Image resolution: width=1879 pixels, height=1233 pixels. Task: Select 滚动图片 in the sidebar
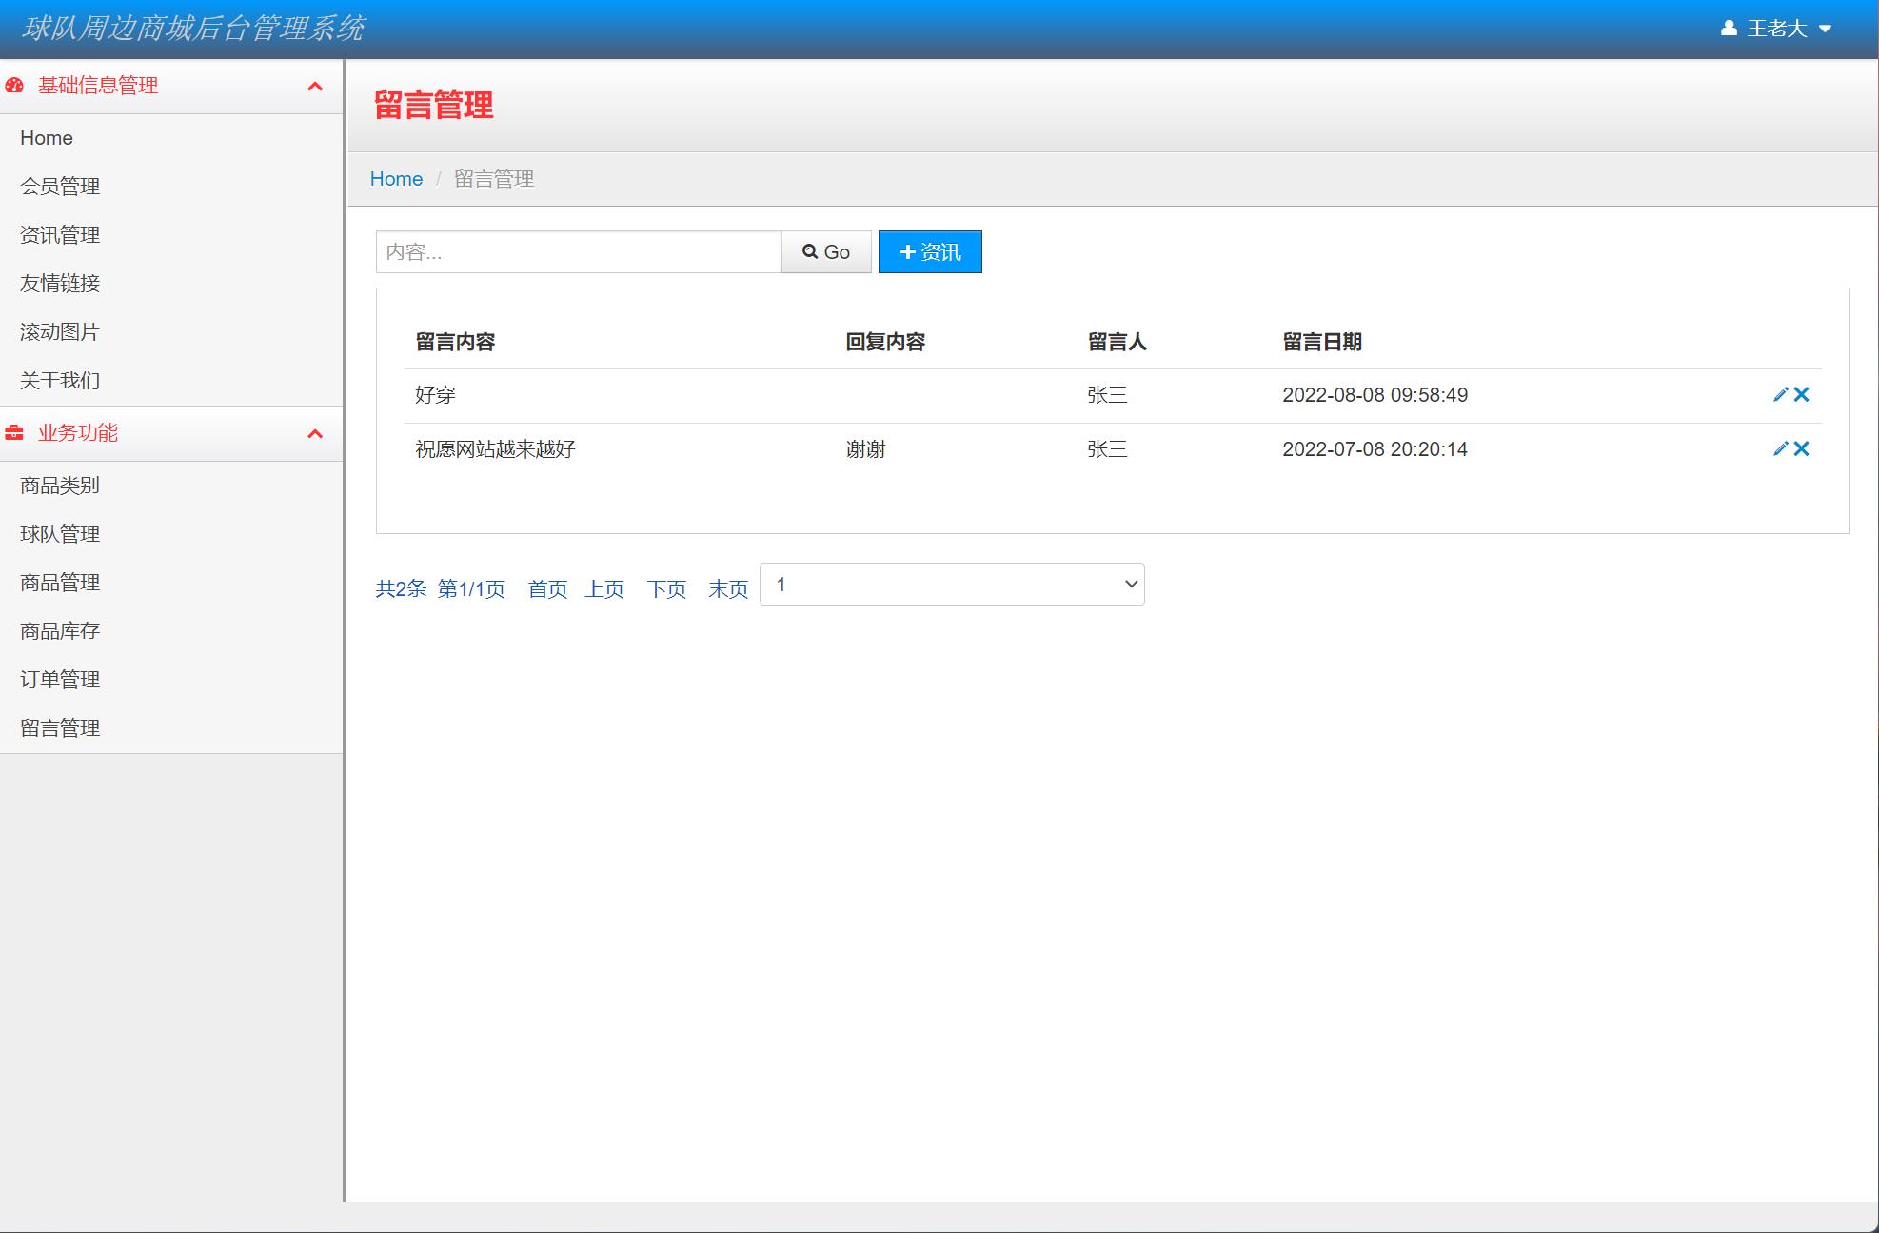coord(59,331)
